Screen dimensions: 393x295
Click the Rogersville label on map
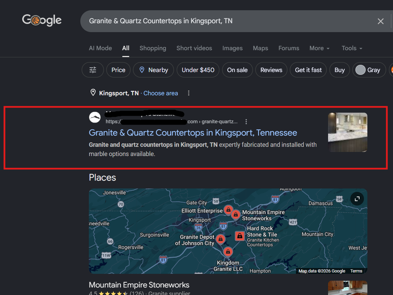[131, 247]
